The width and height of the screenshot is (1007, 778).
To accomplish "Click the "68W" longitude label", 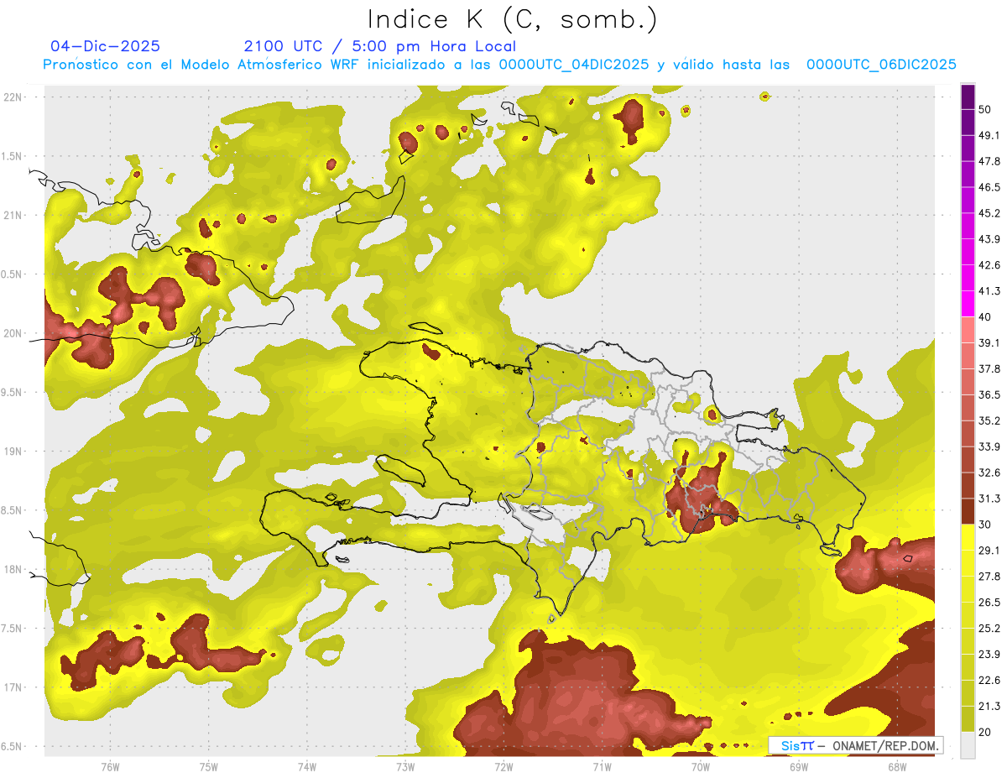I will pos(896,767).
